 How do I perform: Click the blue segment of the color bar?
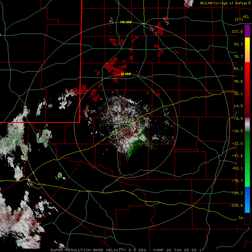(247, 200)
